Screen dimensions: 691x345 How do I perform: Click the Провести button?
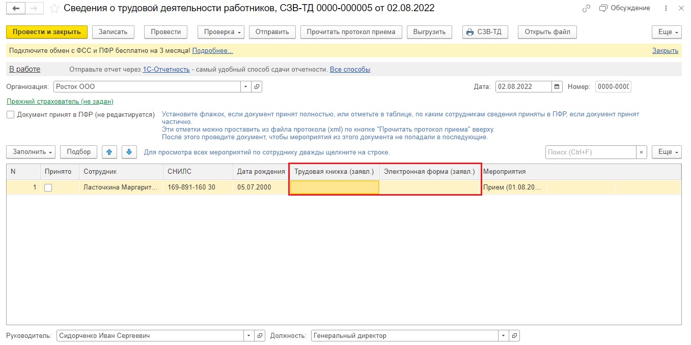166,32
